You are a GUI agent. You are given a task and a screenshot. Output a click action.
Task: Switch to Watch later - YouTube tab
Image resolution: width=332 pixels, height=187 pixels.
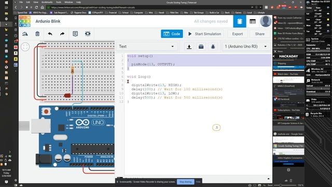[x=288, y=74]
